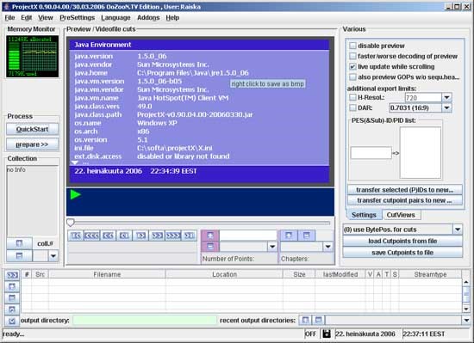
Task: Open the coll.# collection number dropdown
Action: coord(53,256)
